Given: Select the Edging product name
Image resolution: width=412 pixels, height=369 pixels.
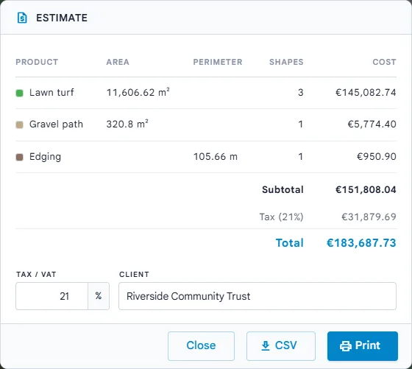Looking at the screenshot, I should tap(45, 157).
